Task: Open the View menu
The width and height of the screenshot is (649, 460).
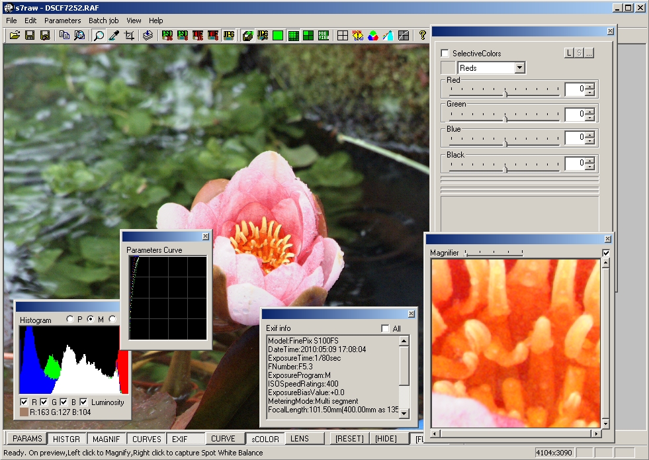Action: tap(134, 21)
